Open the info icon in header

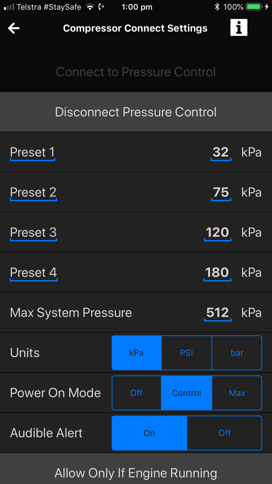(239, 27)
